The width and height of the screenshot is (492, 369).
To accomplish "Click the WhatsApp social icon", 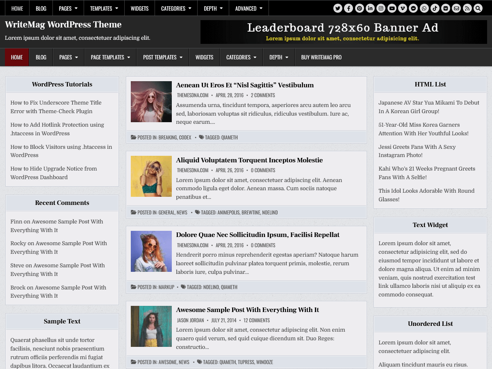I will pos(424,8).
